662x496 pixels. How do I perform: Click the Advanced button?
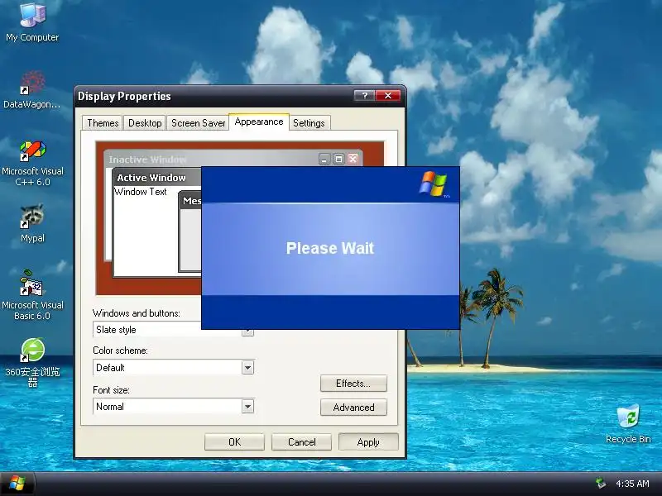(353, 408)
